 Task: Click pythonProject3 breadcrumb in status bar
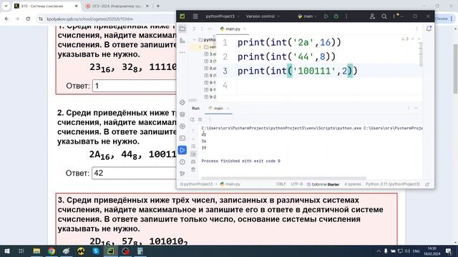[x=196, y=184]
